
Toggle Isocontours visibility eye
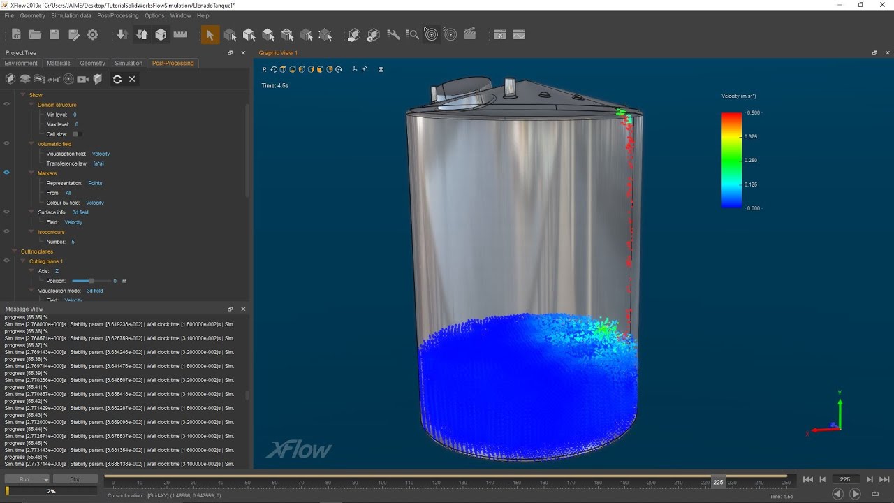[x=7, y=232]
